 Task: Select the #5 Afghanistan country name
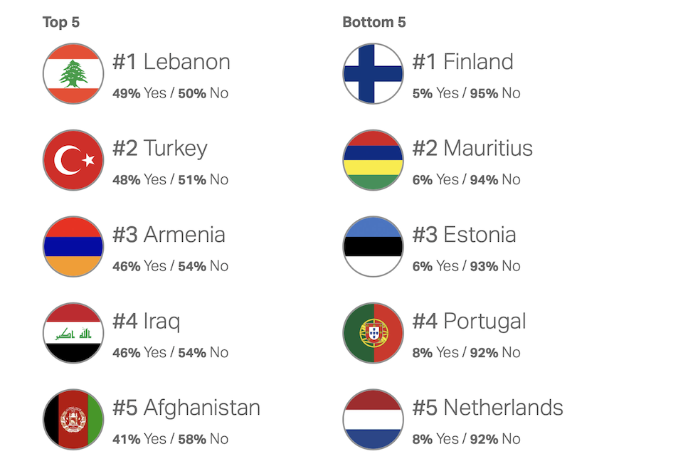(186, 408)
